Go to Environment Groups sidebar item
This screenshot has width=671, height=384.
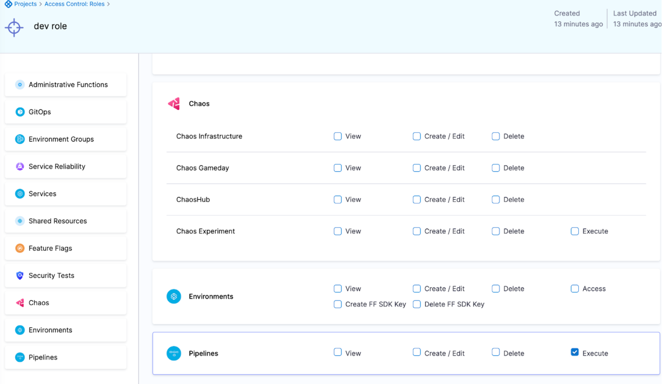tap(61, 139)
